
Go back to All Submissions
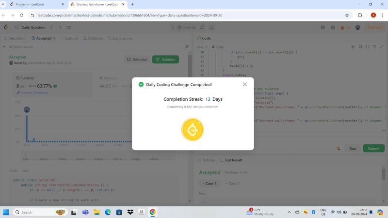pyautogui.click(x=18, y=47)
